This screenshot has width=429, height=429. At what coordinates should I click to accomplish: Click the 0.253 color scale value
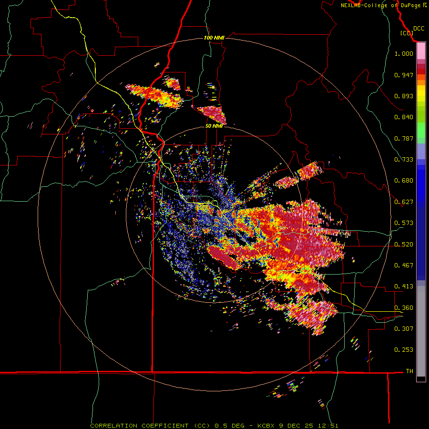[404, 350]
